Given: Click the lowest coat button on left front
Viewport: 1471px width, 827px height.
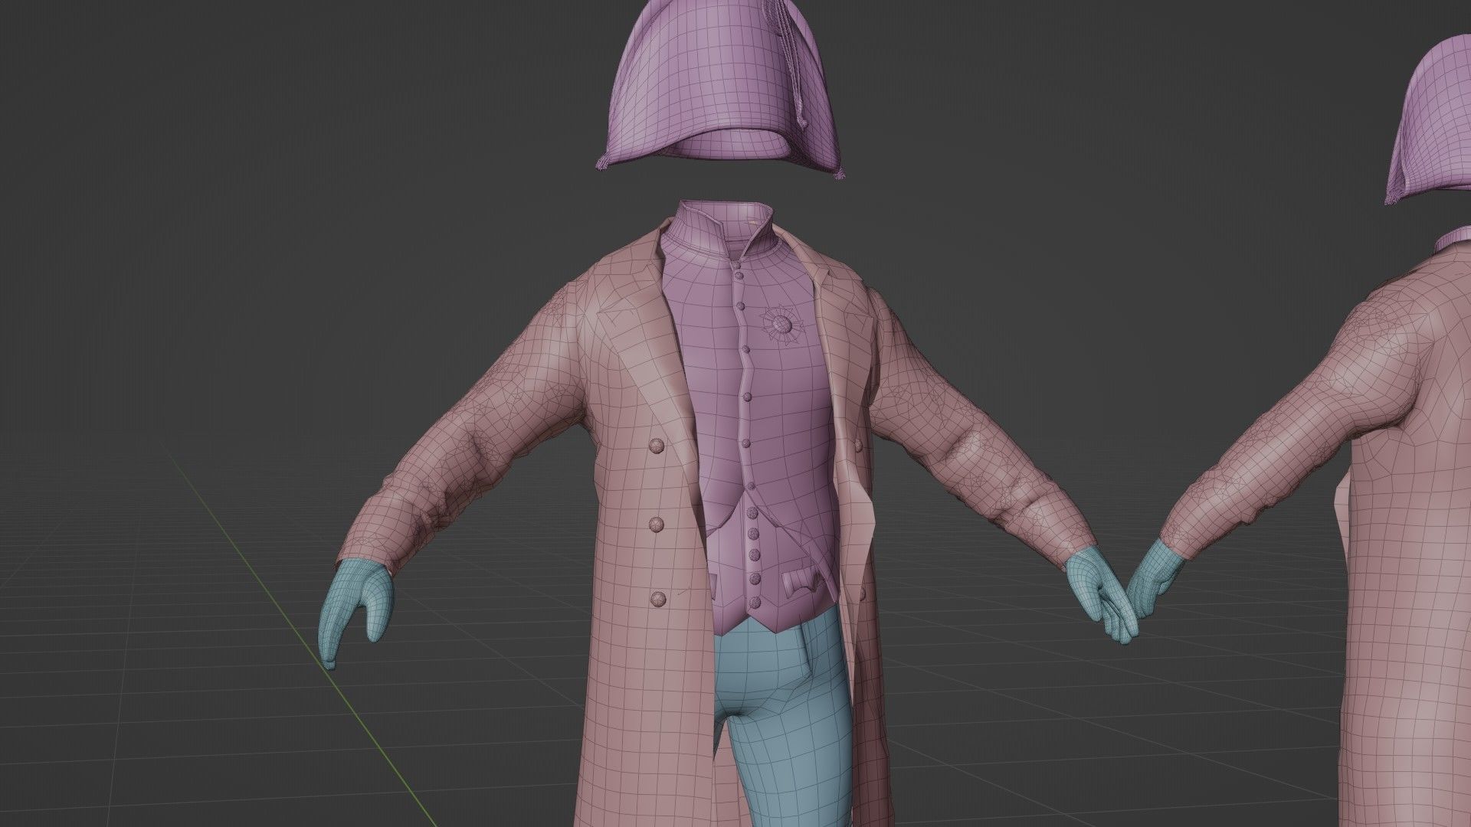Looking at the screenshot, I should [657, 600].
